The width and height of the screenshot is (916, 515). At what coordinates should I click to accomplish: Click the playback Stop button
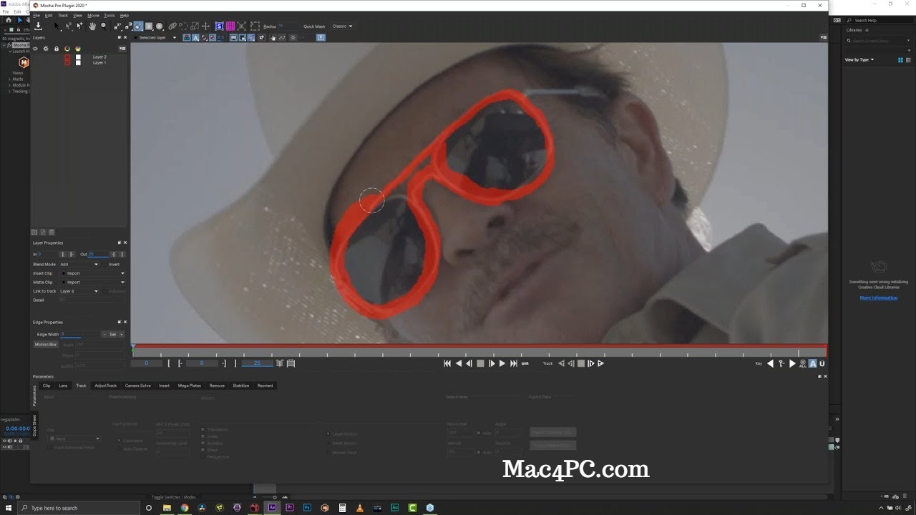tap(480, 363)
